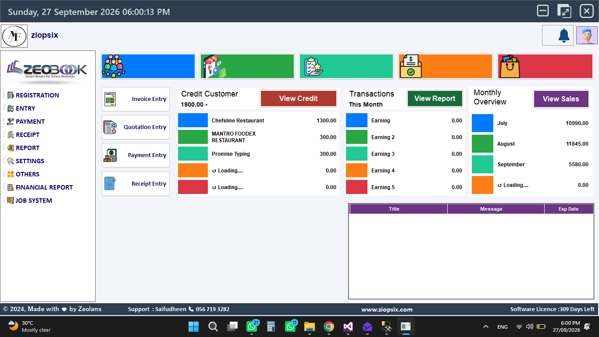Viewport: 599px width, 337px height.
Task: Click the Earning 3 transaction row
Action: click(x=405, y=154)
